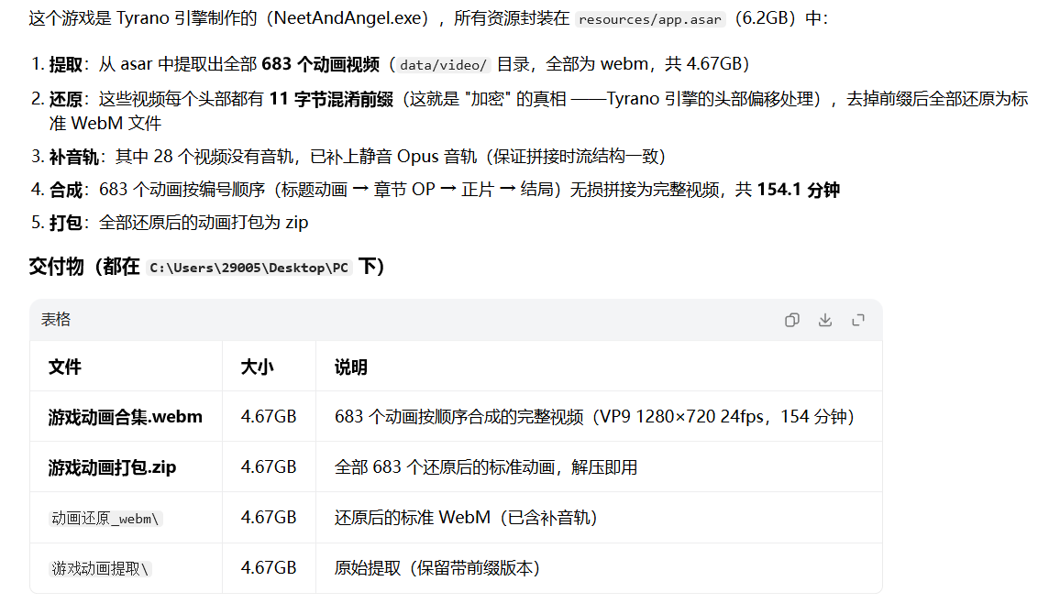Select the 游戏动画打包.zip file name cell
The image size is (1049, 603).
click(113, 467)
